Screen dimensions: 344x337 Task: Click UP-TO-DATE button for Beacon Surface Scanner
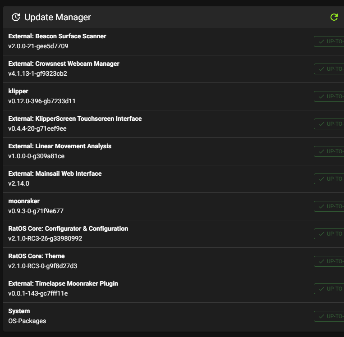(x=329, y=41)
